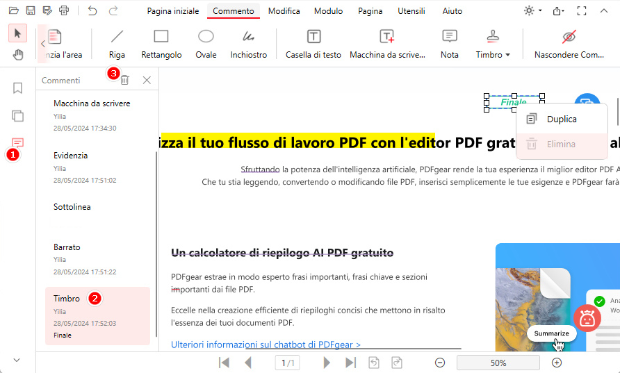Screen dimensions: 620x373
Task: Rotate page counterclockwise icon
Action: tap(374, 363)
